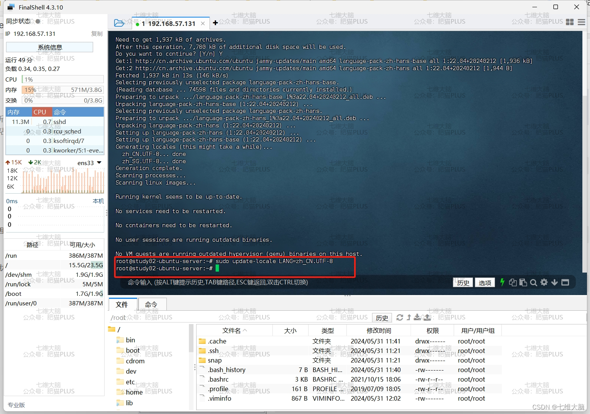Sort files by 文件名 column header

click(x=235, y=331)
